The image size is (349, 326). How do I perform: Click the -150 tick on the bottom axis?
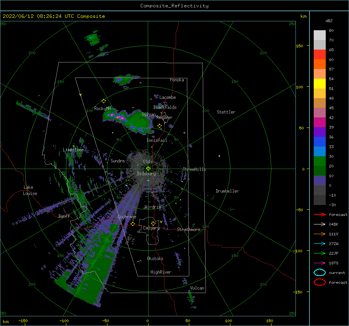pos(23,321)
